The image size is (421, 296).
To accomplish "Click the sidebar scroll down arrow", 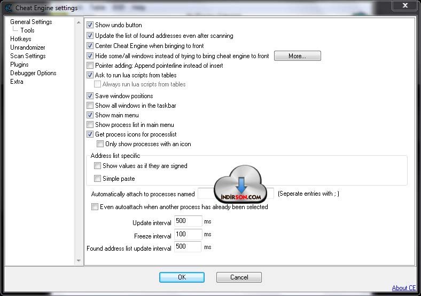I will tap(79, 260).
